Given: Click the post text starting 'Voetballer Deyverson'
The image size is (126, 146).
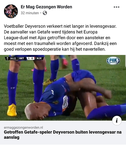Looking at the screenshot, I should click(x=60, y=38).
